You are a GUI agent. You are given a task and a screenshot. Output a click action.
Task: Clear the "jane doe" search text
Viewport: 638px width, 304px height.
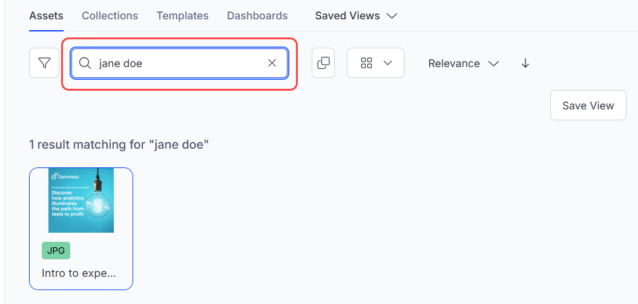coord(272,63)
